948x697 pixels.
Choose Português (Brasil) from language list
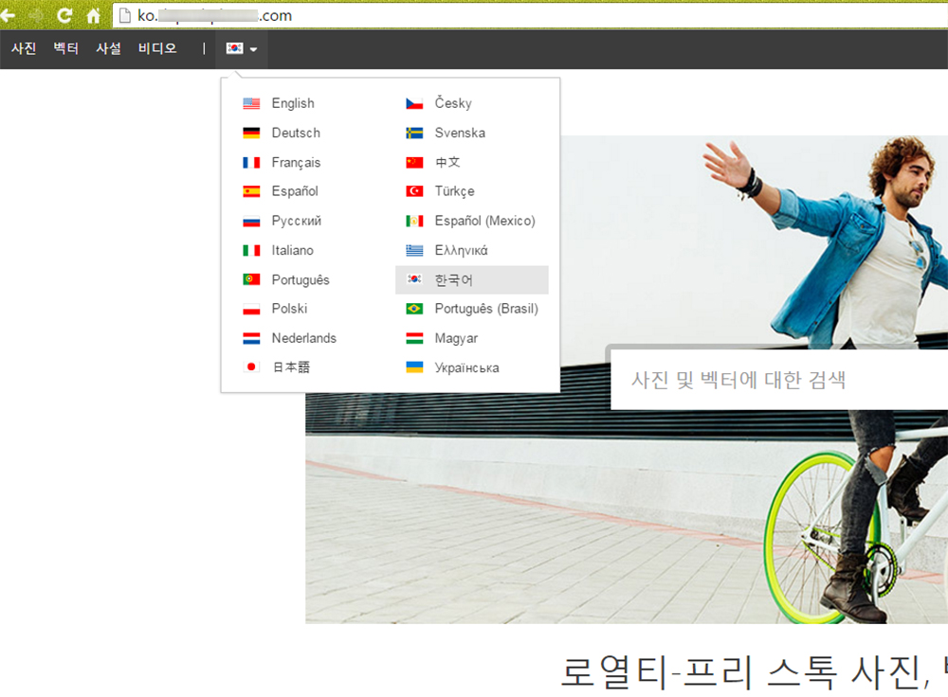tap(485, 309)
